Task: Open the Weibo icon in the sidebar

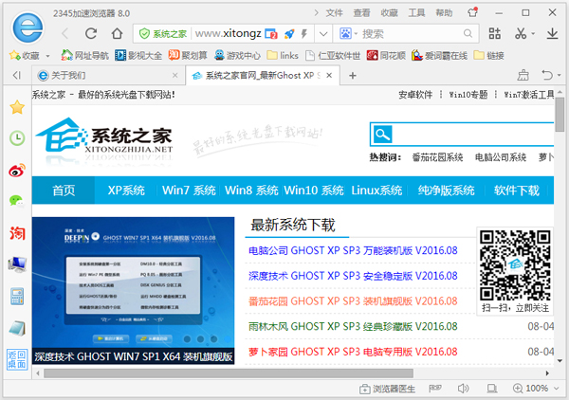Action: (x=16, y=171)
